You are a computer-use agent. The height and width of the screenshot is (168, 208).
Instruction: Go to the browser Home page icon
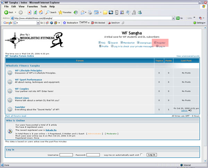coord(41,12)
